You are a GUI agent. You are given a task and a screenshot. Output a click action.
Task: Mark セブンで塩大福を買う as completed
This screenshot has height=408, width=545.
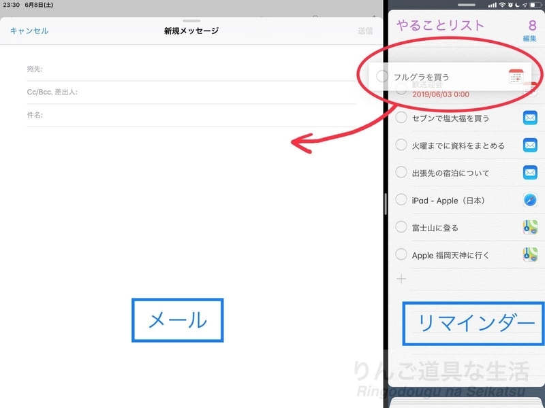(401, 116)
